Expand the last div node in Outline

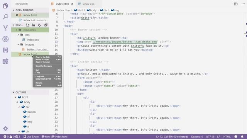(x=19, y=131)
